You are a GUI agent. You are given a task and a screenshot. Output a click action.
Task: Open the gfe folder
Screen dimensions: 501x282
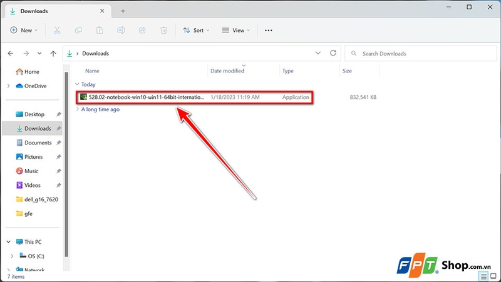(24, 213)
